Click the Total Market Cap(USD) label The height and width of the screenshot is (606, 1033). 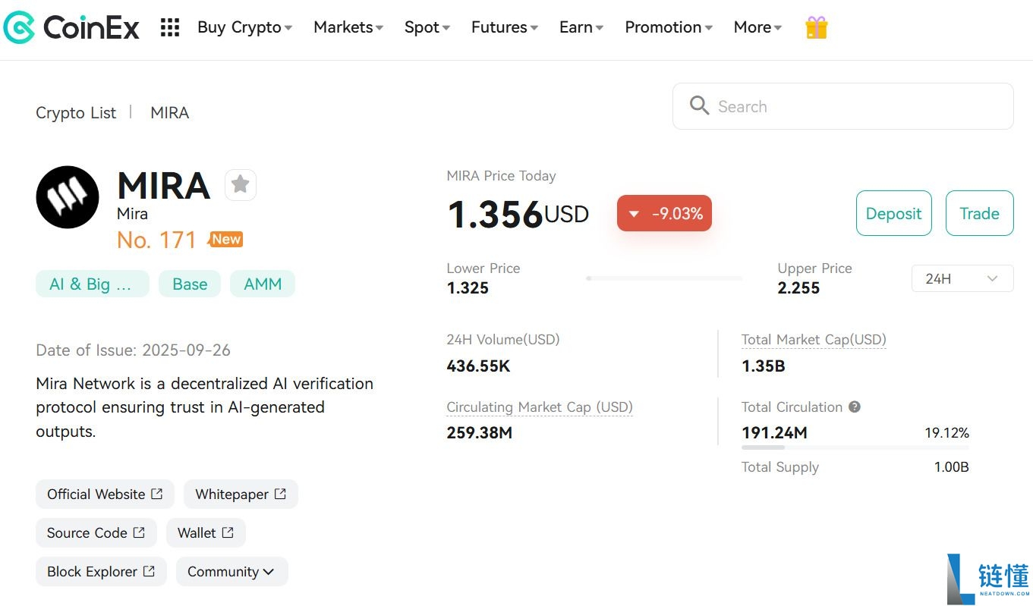(x=814, y=340)
